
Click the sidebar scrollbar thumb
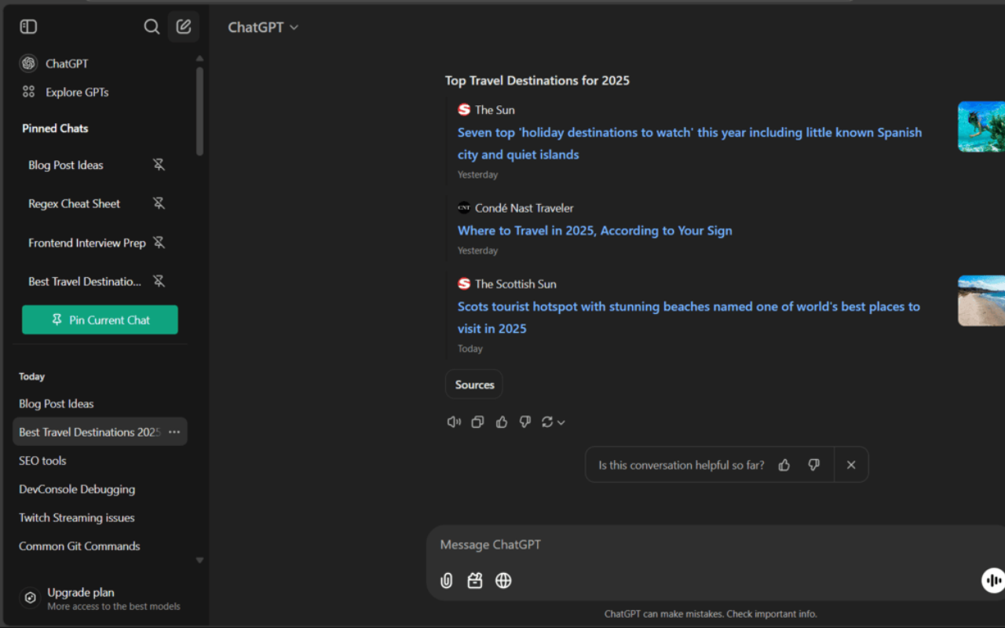[x=199, y=111]
